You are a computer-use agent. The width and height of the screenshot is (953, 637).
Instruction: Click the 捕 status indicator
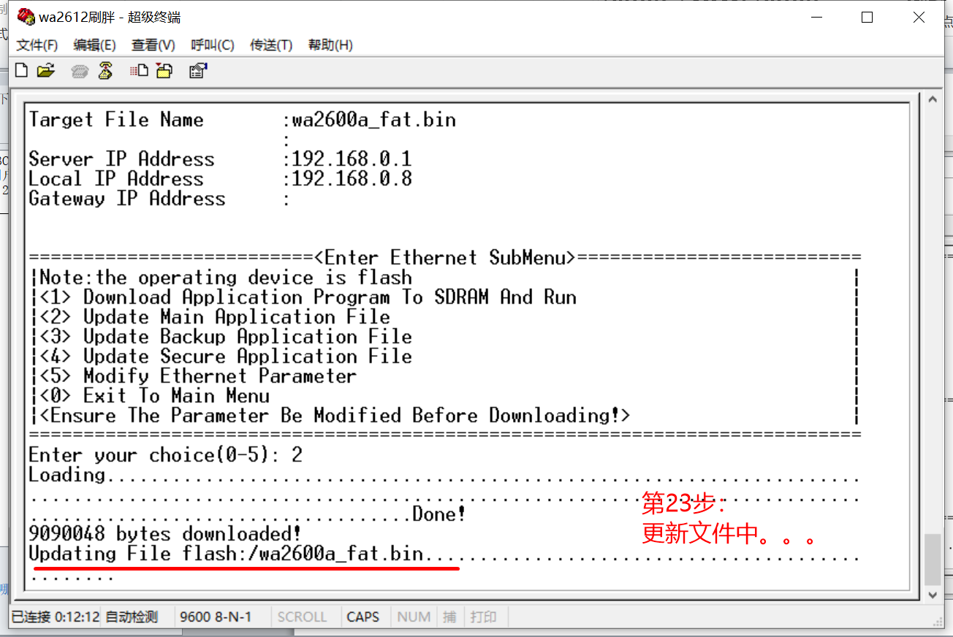click(449, 617)
